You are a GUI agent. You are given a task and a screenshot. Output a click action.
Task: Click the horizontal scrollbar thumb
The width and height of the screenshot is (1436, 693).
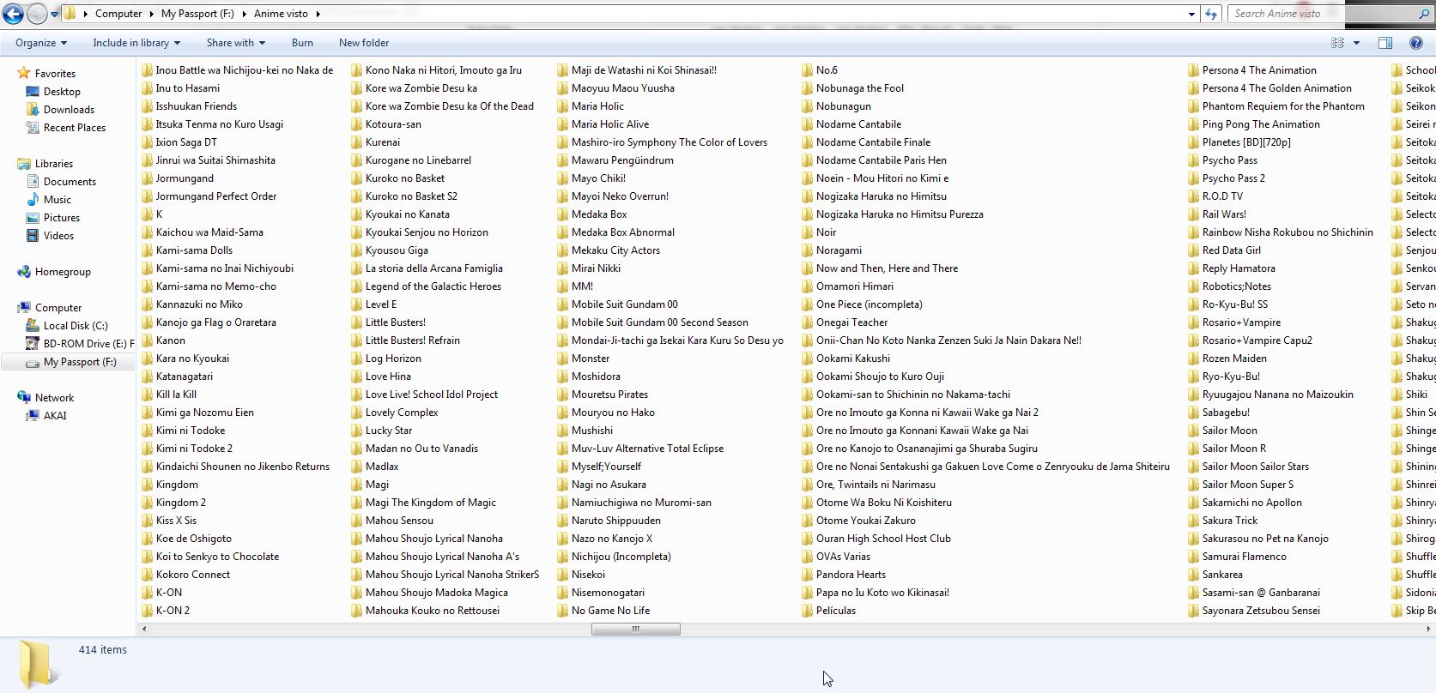[635, 630]
